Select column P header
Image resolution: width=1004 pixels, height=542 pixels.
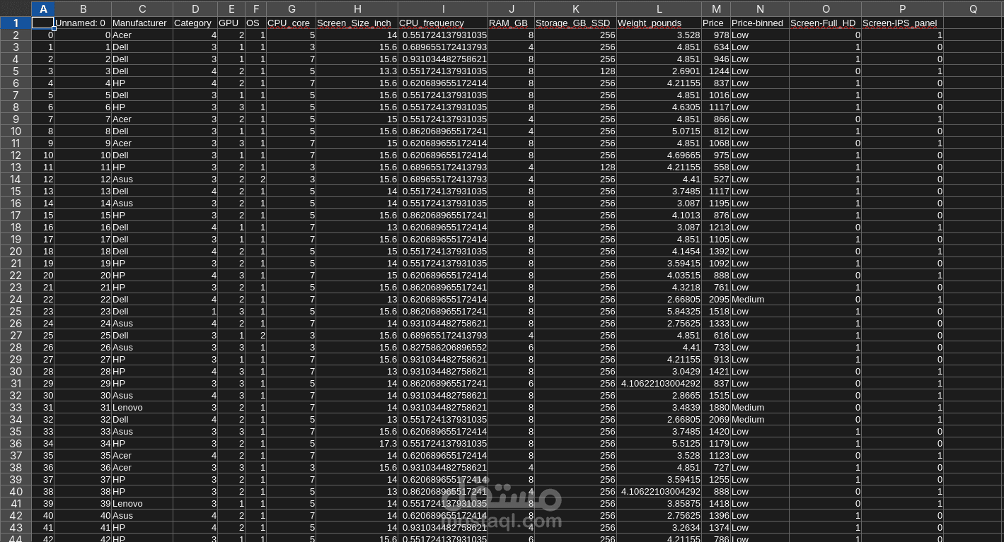click(902, 8)
